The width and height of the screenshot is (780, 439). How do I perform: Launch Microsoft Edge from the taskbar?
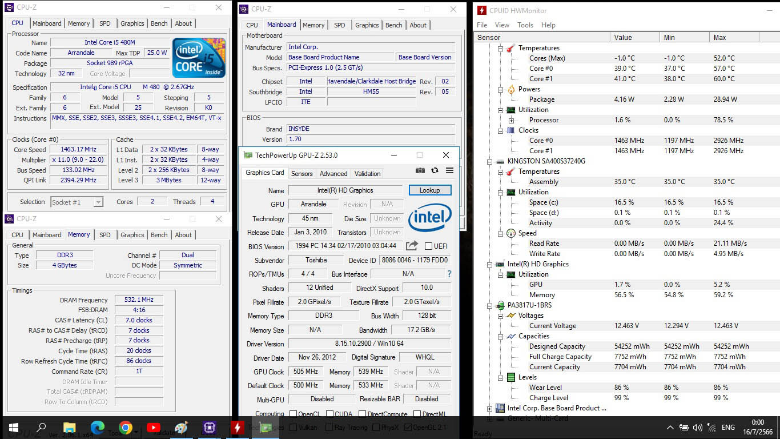(97, 428)
